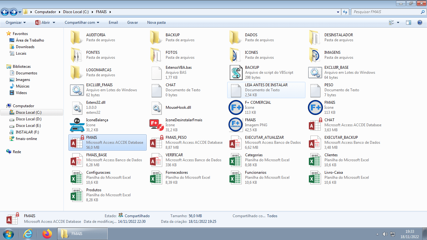The height and width of the screenshot is (240, 427).
Task: Select the ExtensoVBA.bas file name
Action: pos(179,67)
